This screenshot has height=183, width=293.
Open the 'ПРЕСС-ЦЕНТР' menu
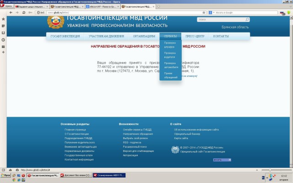195,36
